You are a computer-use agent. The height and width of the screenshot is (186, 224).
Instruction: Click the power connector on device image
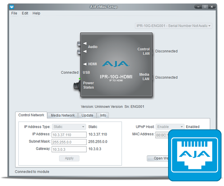tap(77, 86)
